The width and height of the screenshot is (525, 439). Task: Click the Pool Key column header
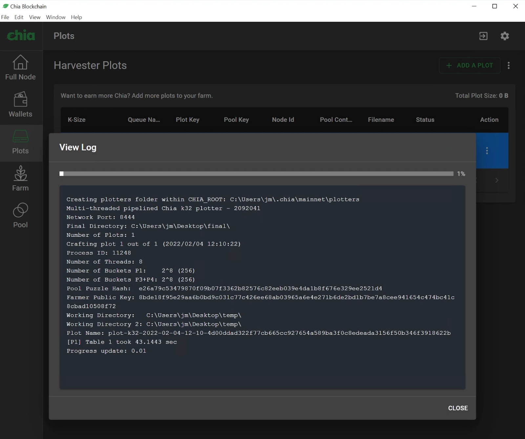(236, 120)
